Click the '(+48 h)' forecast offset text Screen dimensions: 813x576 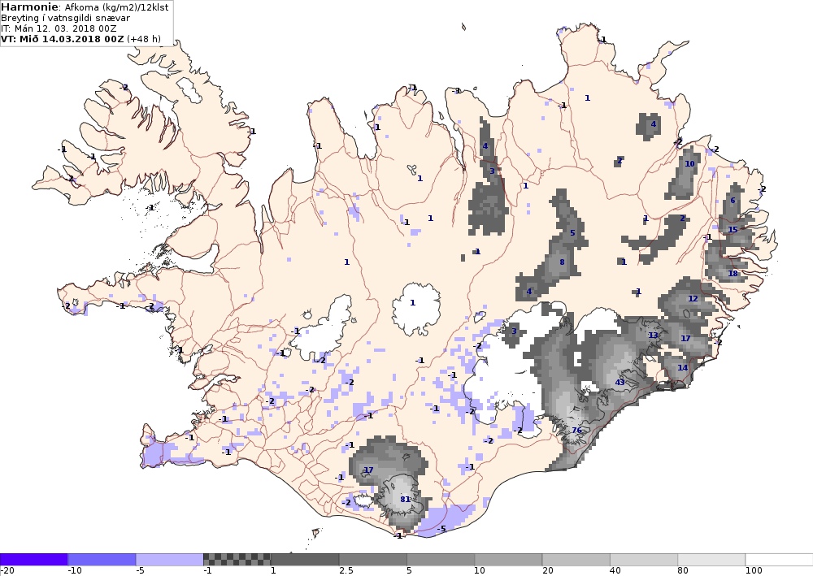coord(144,39)
